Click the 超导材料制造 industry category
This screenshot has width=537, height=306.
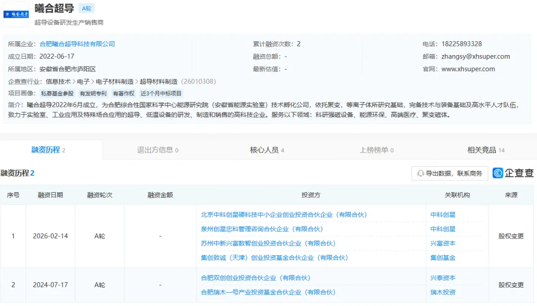tap(159, 81)
